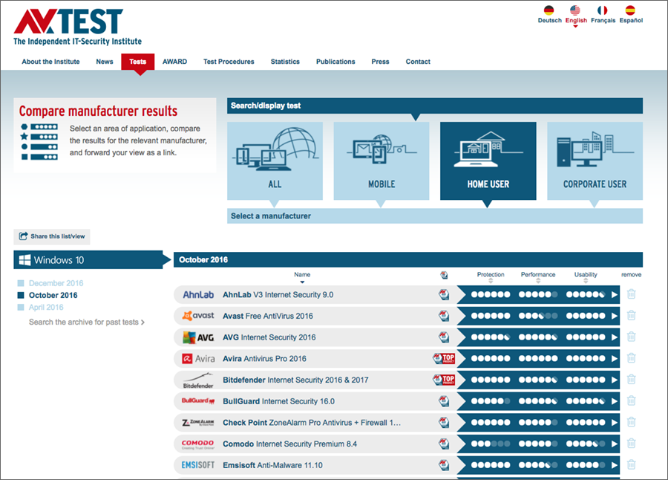The width and height of the screenshot is (668, 480).
Task: Remove AVG row with trash icon
Action: pos(632,337)
